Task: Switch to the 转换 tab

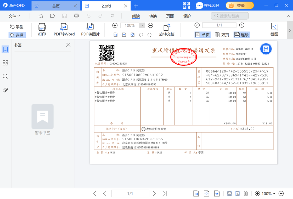Action: 153,16
